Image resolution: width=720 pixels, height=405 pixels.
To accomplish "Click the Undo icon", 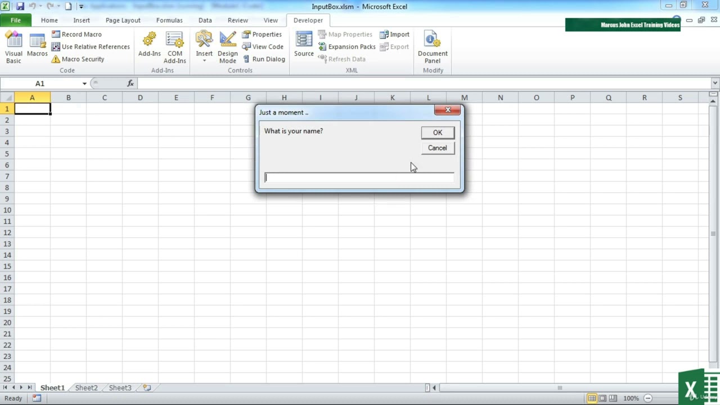I will (33, 6).
